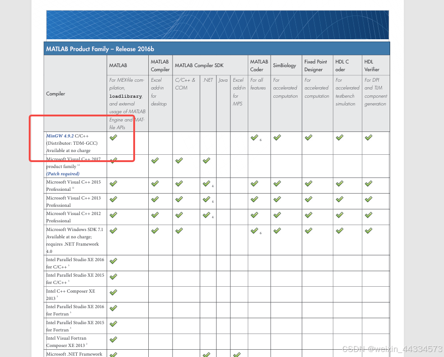Click 'Intel Parallel Studio XE 2015 for C/C++' label
444x357 pixels.
(75, 279)
